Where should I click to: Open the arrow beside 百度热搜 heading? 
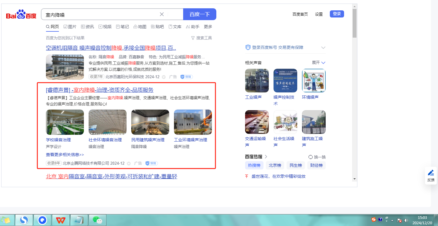pyautogui.click(x=266, y=157)
